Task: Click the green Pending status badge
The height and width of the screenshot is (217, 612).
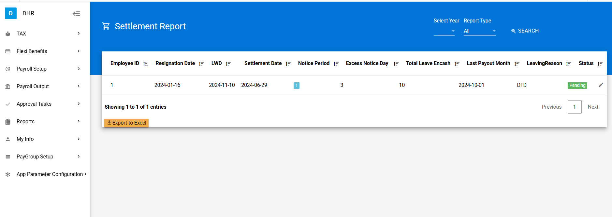Action: point(577,85)
